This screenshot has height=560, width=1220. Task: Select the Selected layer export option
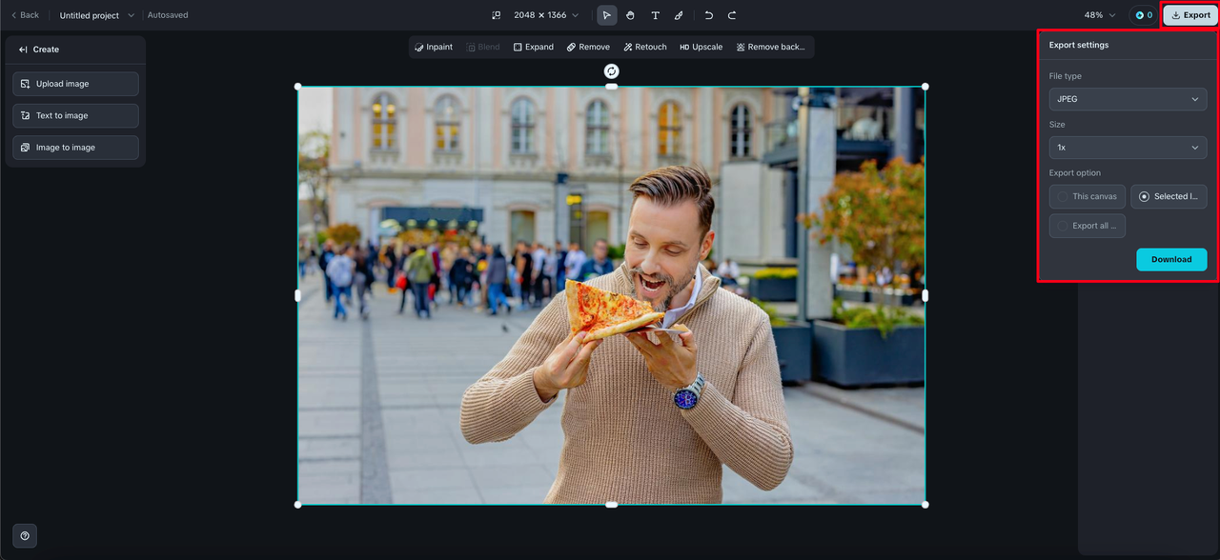[x=1169, y=196]
